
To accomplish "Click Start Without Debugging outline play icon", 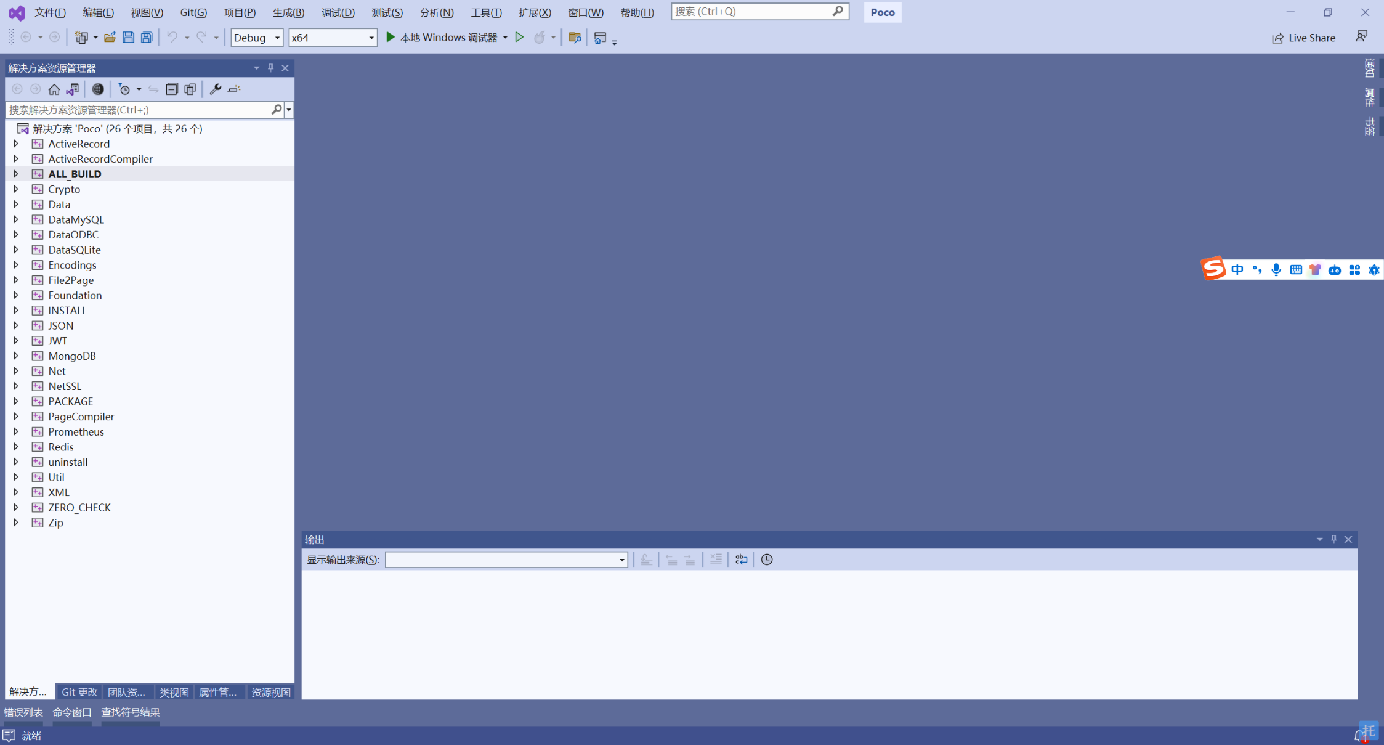I will click(x=519, y=38).
